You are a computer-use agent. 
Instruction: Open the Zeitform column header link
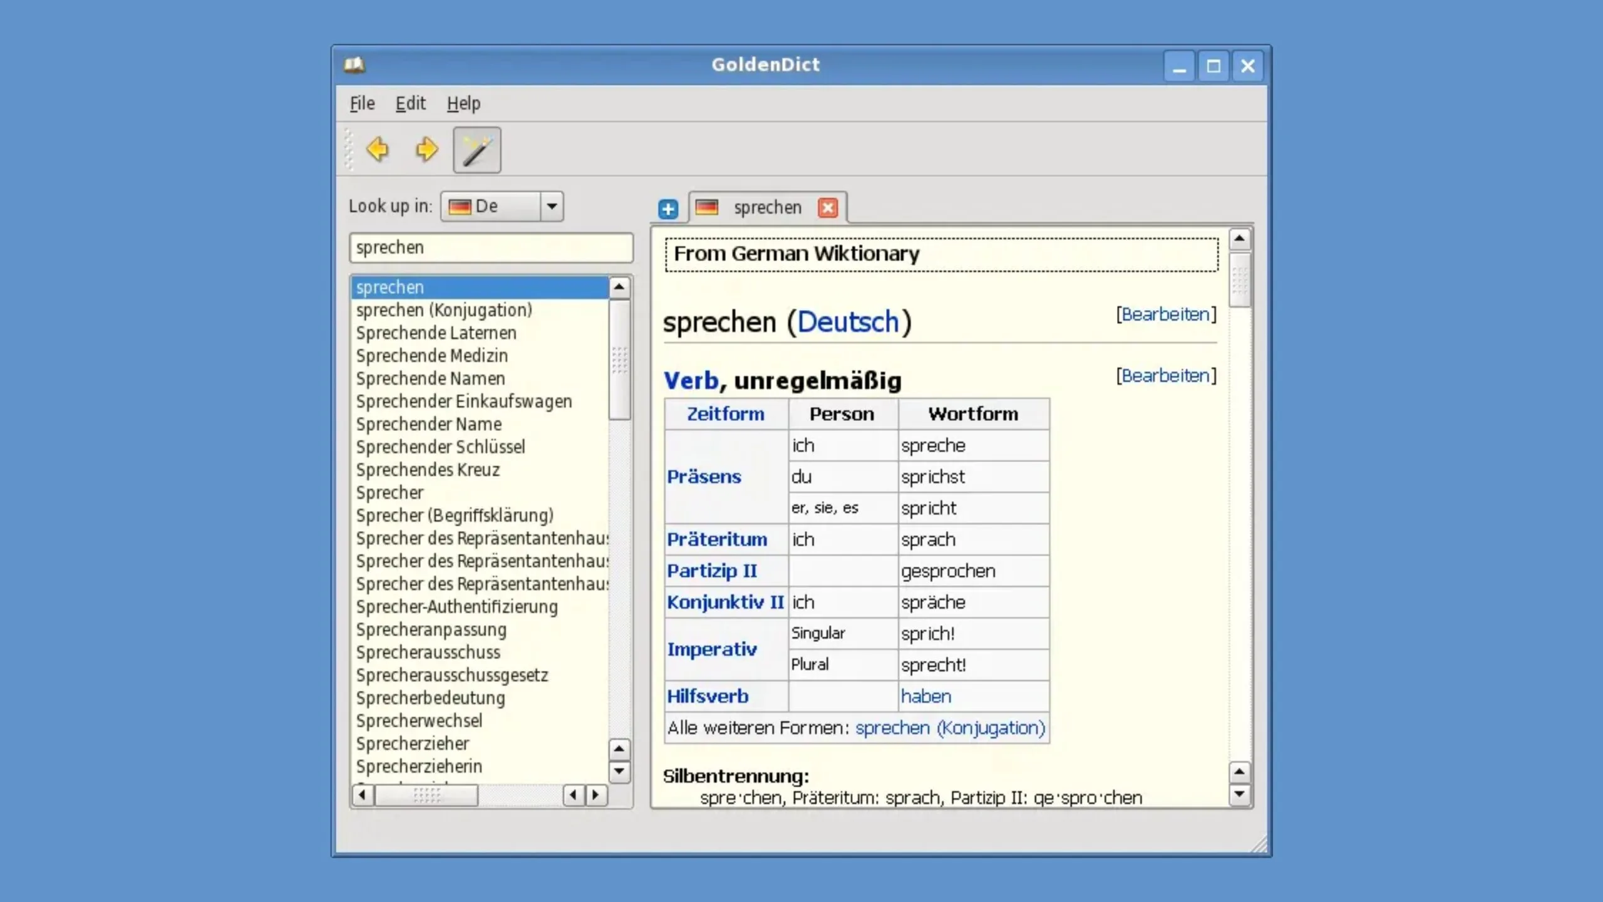coord(726,414)
